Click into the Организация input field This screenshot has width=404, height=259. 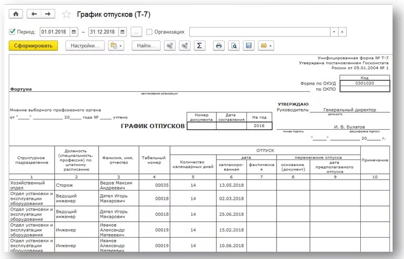pos(260,32)
